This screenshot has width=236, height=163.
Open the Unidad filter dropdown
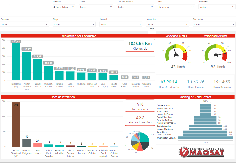coord(121,24)
